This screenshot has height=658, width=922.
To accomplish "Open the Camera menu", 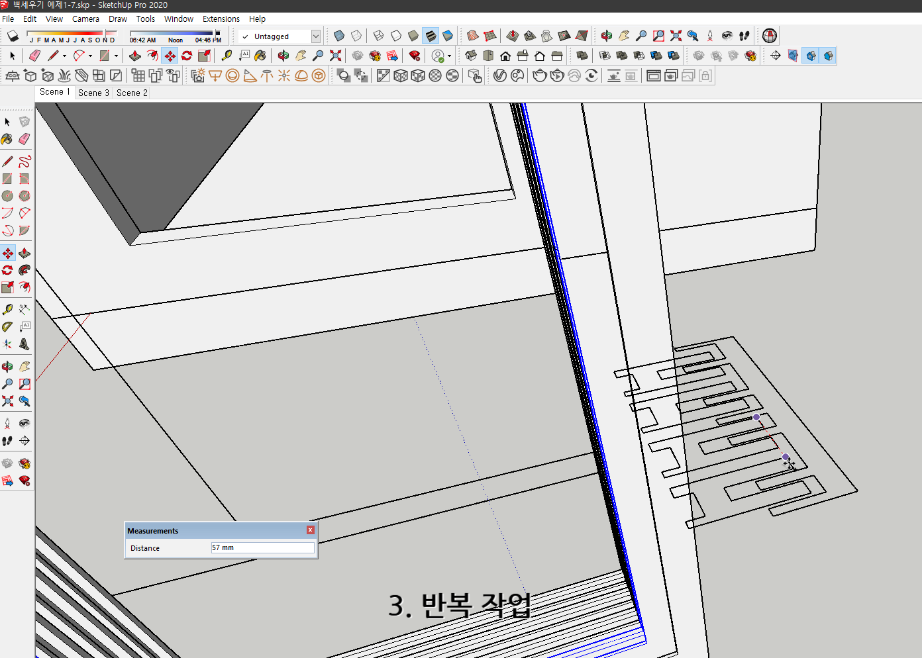I will pos(85,19).
